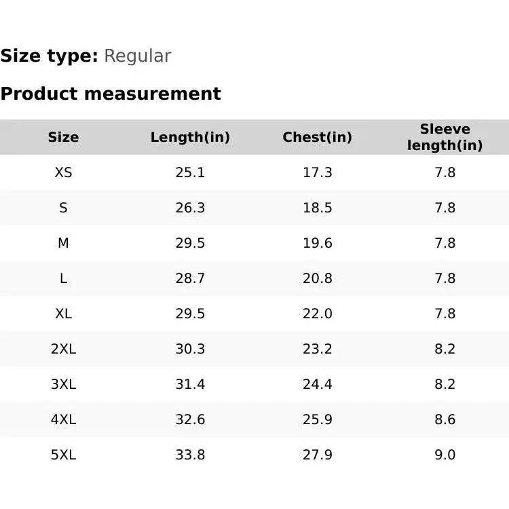
Task: Select the chest value 27.9 for 5XL
Action: point(317,455)
